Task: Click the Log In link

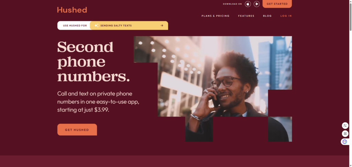Action: click(x=286, y=16)
